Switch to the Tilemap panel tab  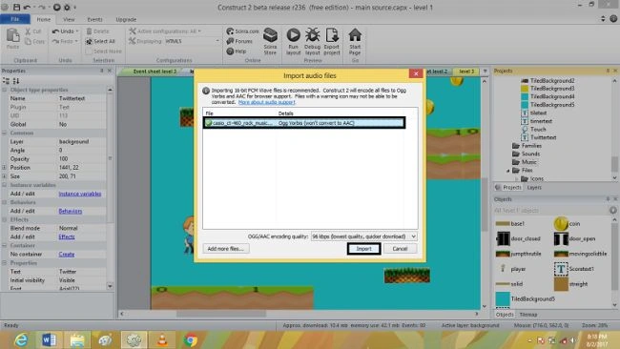coord(528,315)
